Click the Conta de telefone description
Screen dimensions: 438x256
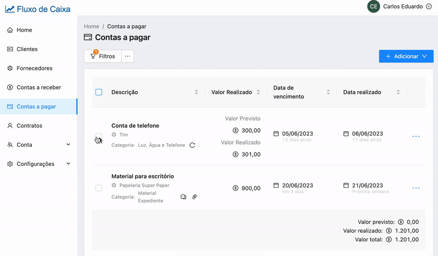pyautogui.click(x=135, y=126)
